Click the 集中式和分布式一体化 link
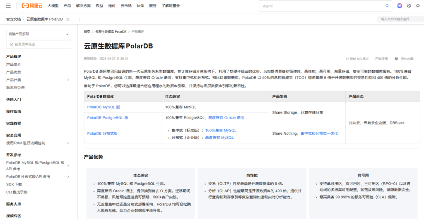424x219 pixels. tap(319, 133)
